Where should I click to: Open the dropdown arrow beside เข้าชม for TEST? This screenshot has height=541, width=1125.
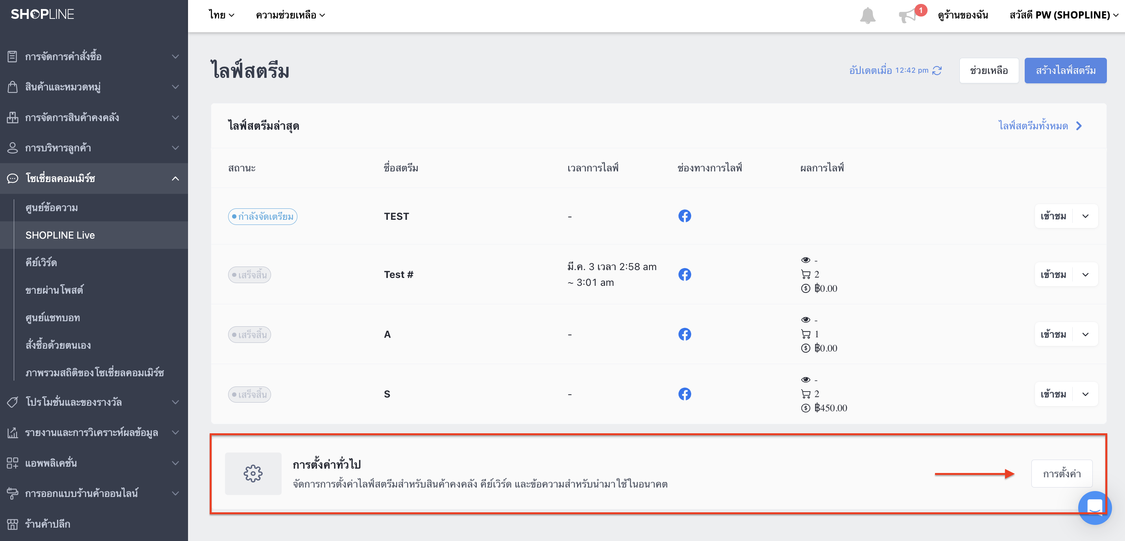coord(1085,216)
